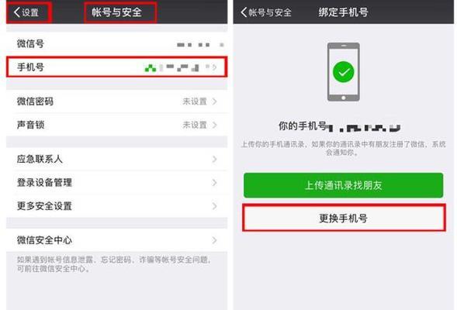Tap the 应急联系人 list item
Screen dimensions: 457x310
(116, 159)
